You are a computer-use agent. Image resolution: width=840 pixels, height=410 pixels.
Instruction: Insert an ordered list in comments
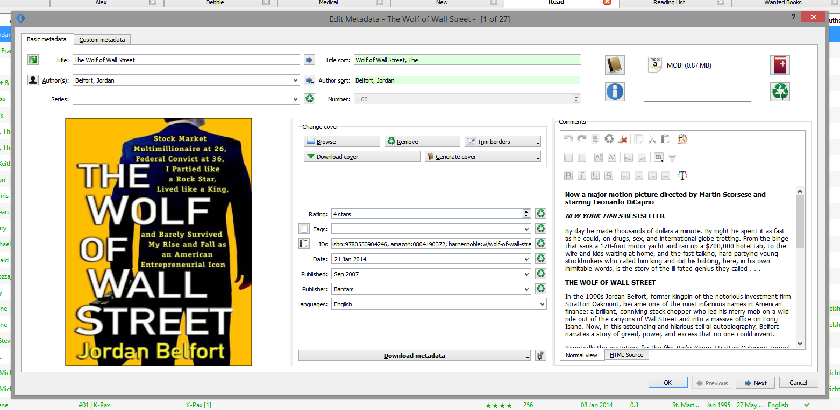568,157
